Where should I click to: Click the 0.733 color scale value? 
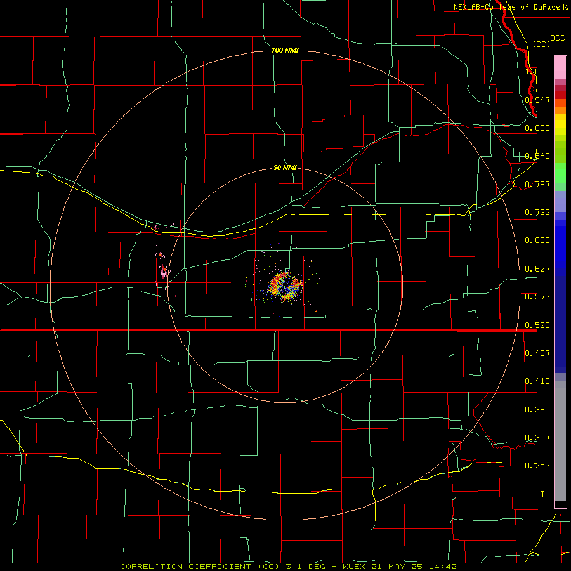pos(537,213)
